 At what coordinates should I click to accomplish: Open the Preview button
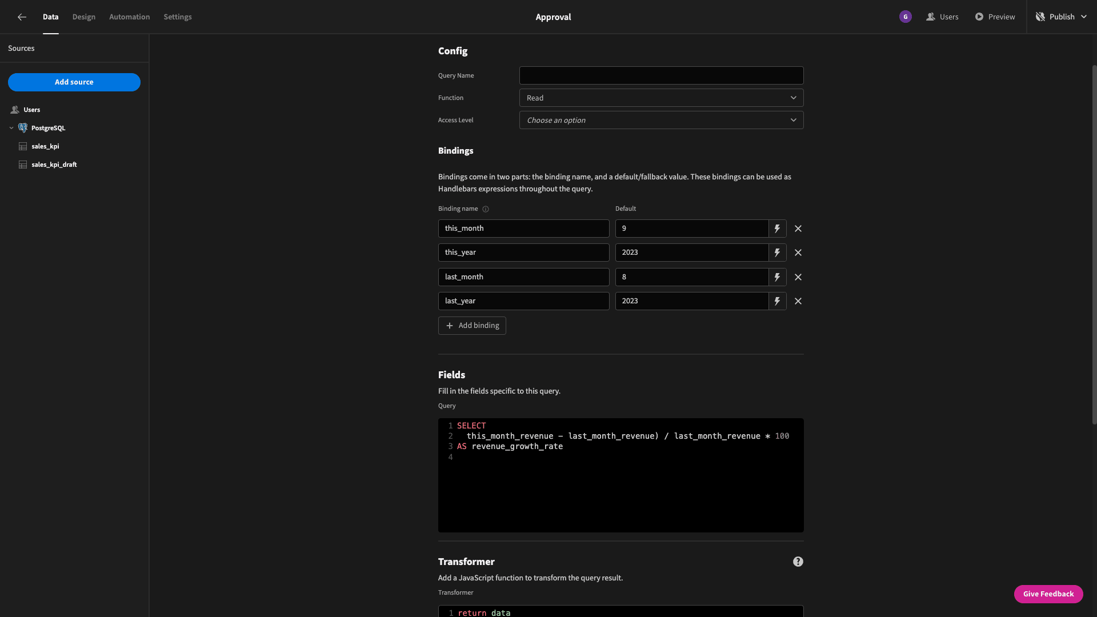click(x=995, y=17)
